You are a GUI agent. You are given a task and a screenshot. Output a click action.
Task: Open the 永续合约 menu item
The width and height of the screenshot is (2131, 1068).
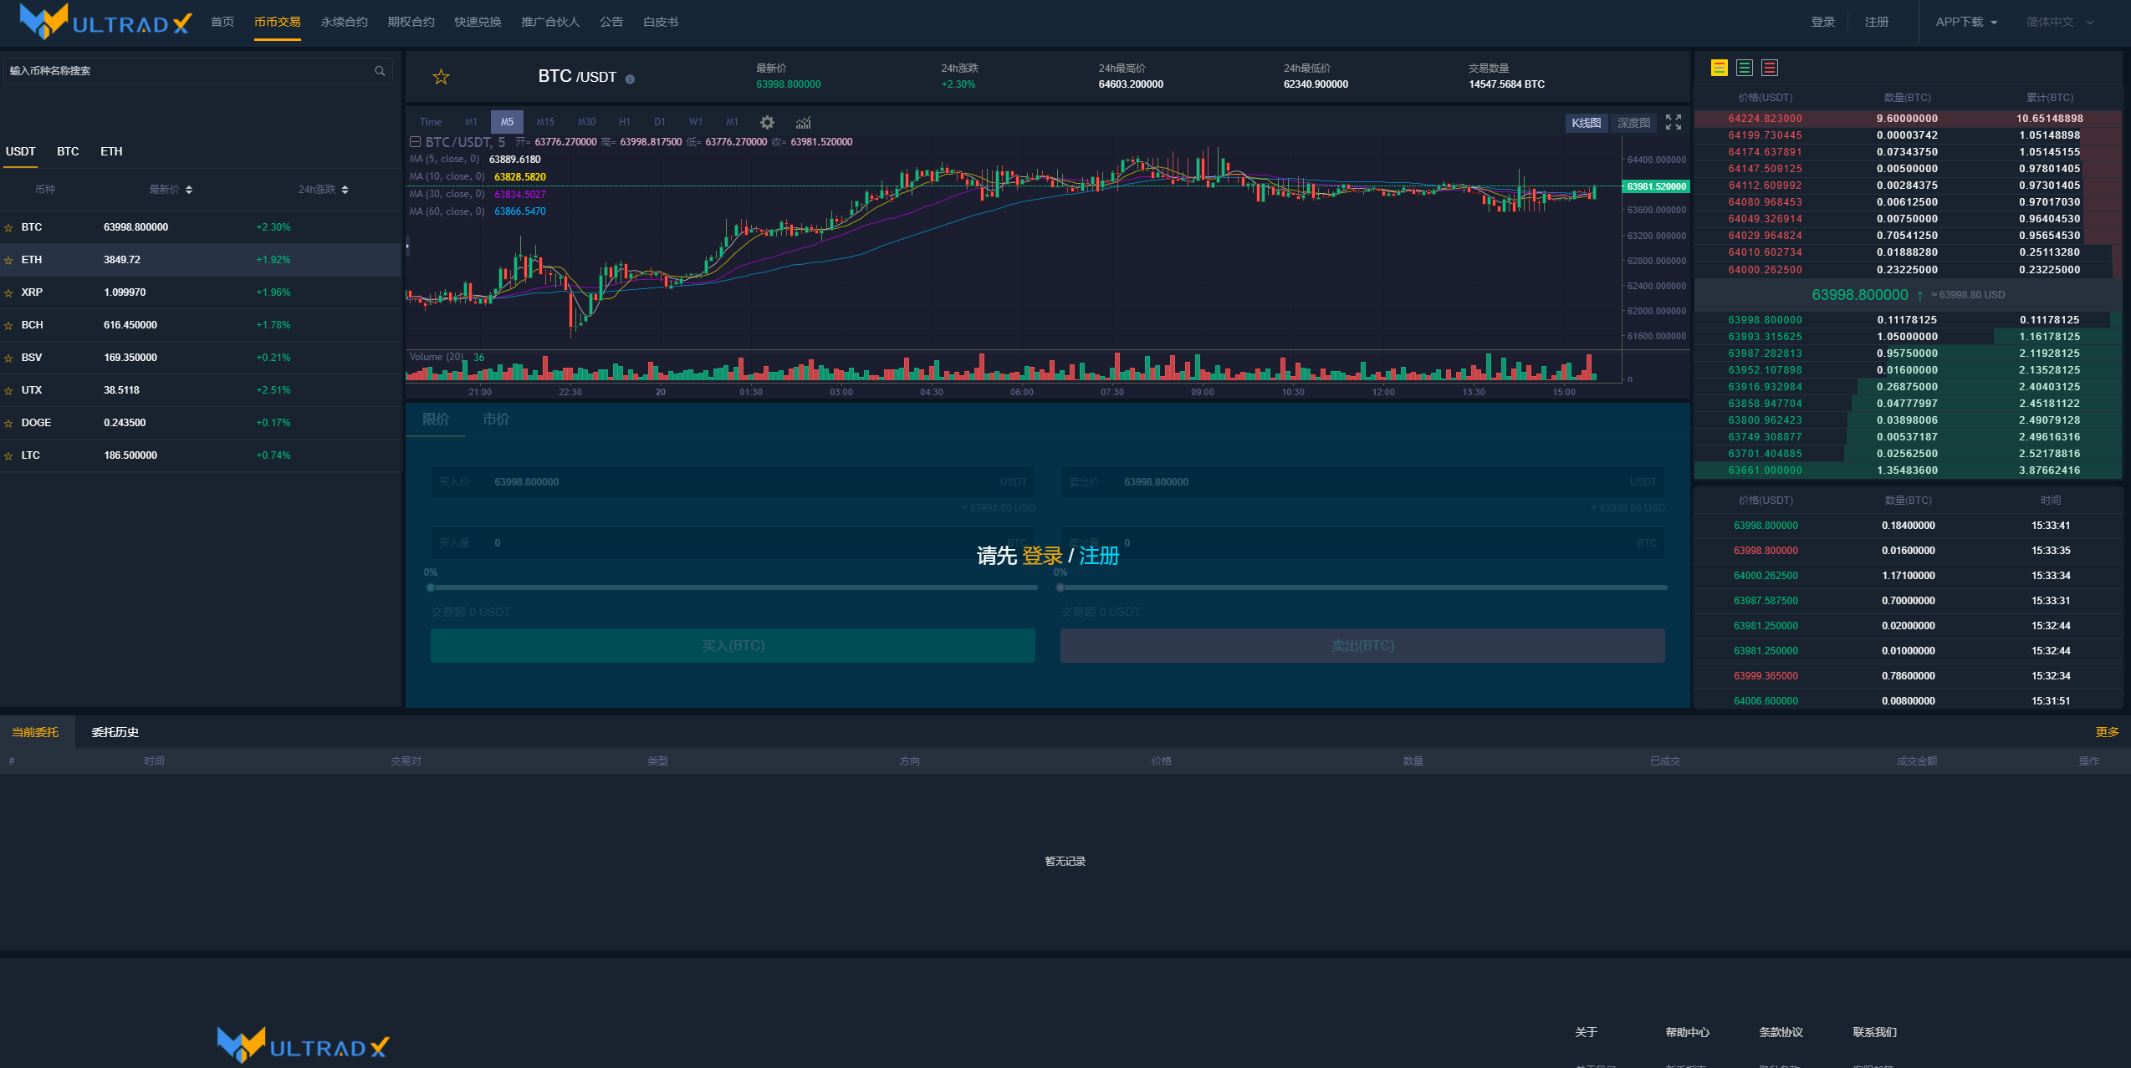click(x=344, y=22)
